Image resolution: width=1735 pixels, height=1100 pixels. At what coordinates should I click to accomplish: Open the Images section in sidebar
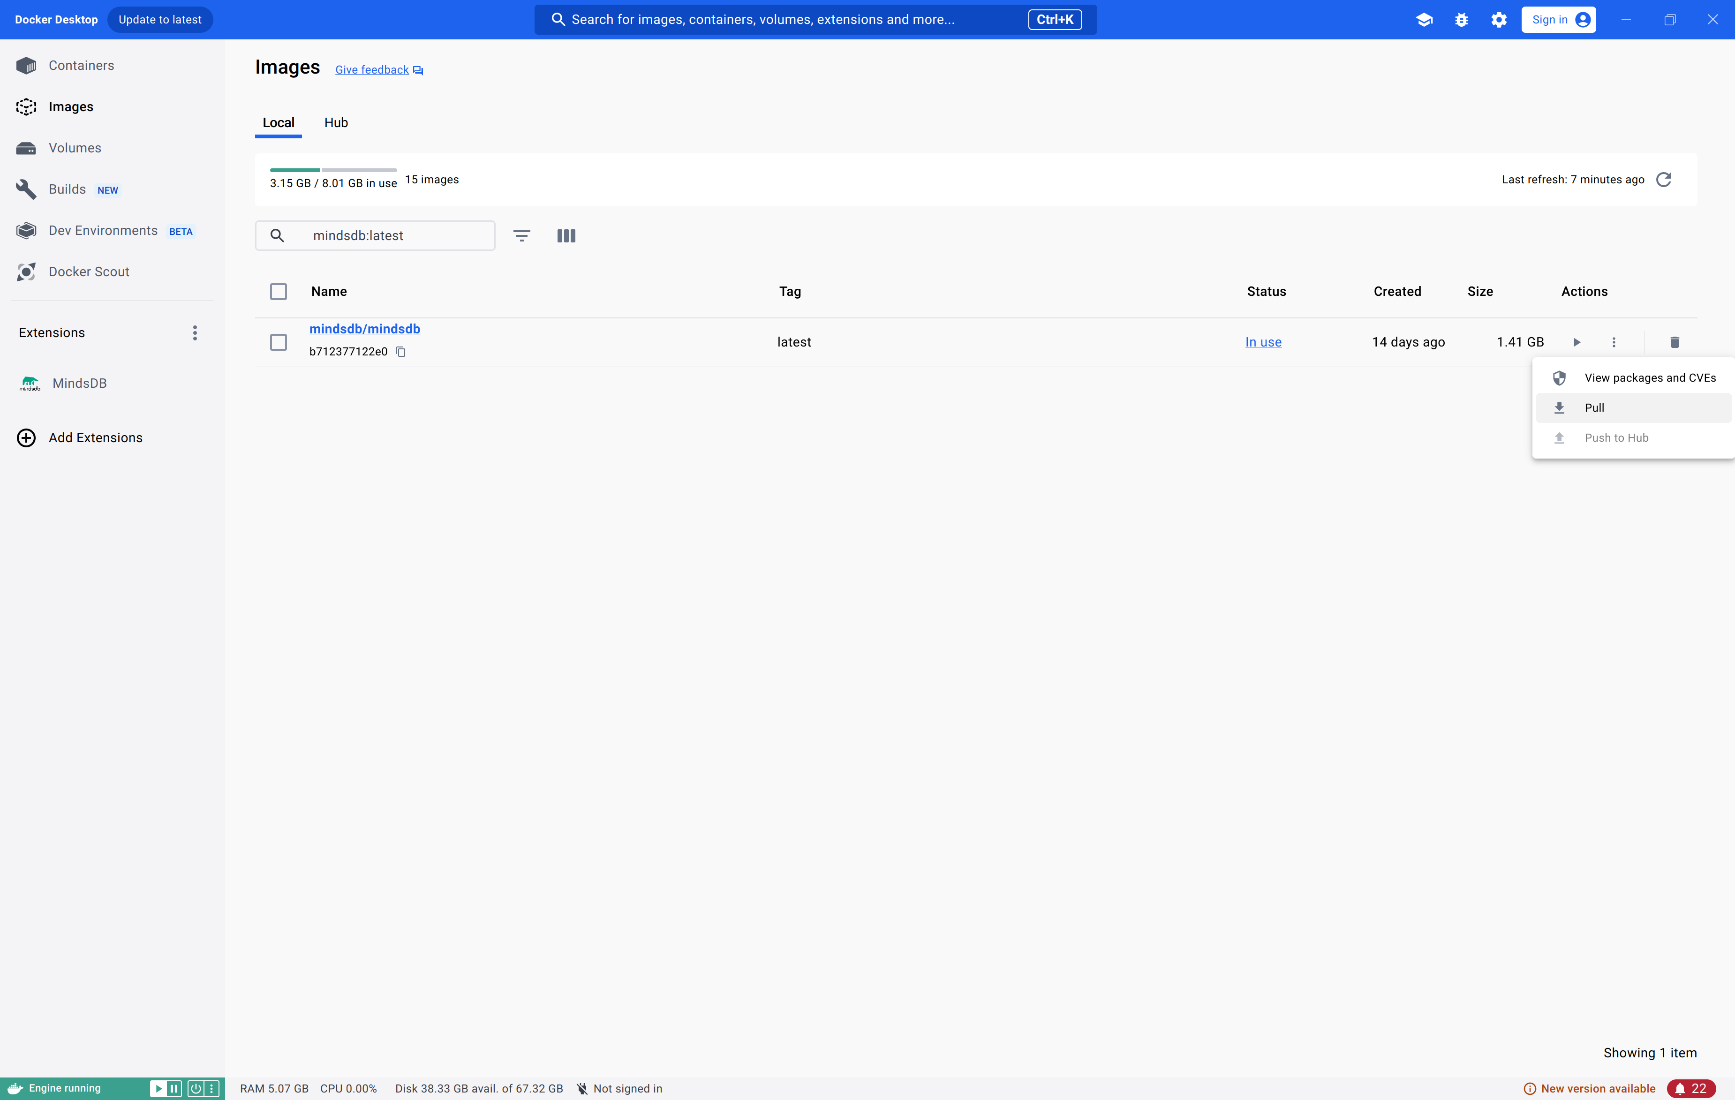pos(112,106)
